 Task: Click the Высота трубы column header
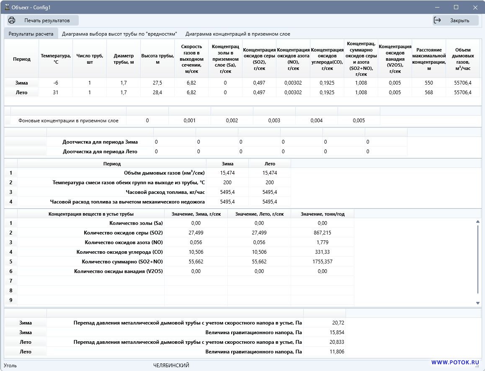pos(157,59)
